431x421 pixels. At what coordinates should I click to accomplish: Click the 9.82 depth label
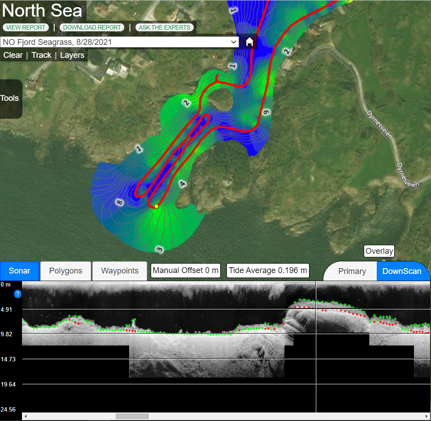pyautogui.click(x=6, y=334)
